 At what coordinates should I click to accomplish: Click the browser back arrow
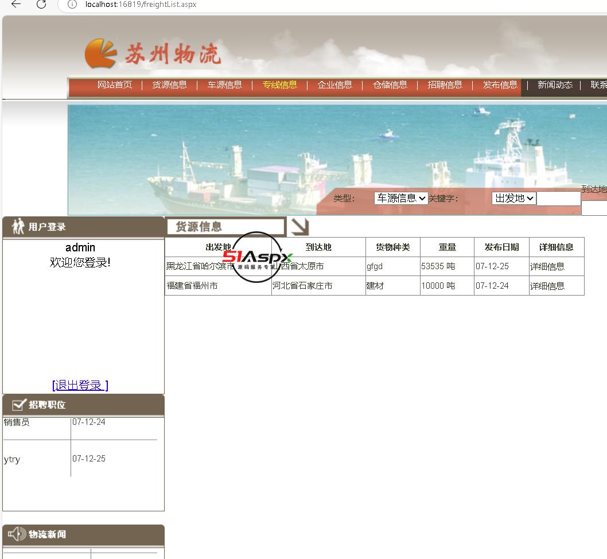point(16,4)
